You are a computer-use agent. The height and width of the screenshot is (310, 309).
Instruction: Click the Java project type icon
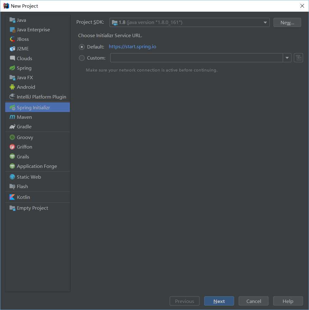pos(12,20)
